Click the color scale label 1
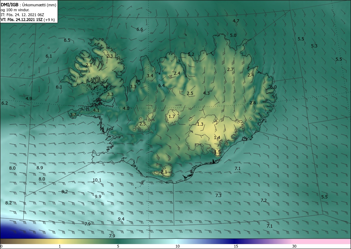Screen dimensions: 351x249 click(x=60, y=247)
